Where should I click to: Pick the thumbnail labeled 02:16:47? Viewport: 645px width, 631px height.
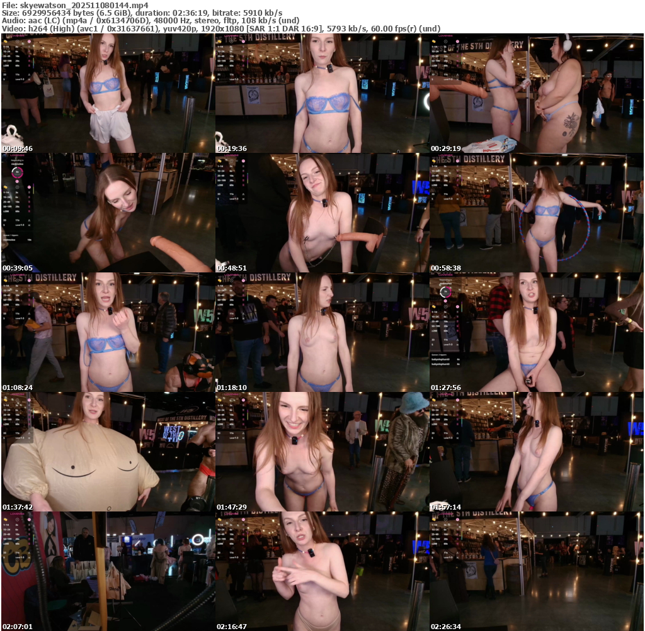pyautogui.click(x=322, y=571)
